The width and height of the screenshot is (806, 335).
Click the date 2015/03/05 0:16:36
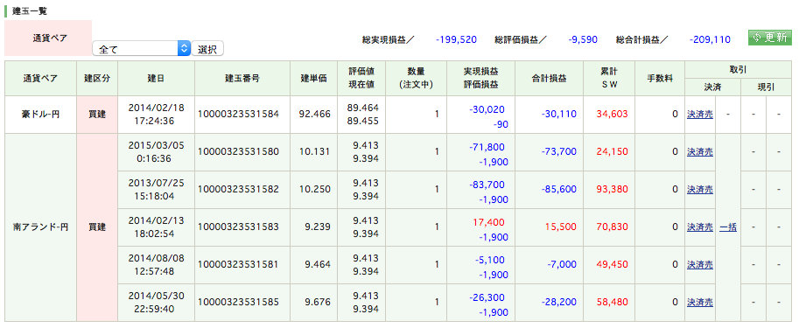pyautogui.click(x=156, y=152)
